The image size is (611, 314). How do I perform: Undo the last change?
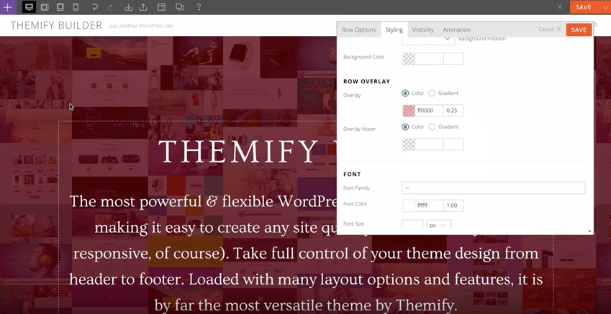(95, 7)
